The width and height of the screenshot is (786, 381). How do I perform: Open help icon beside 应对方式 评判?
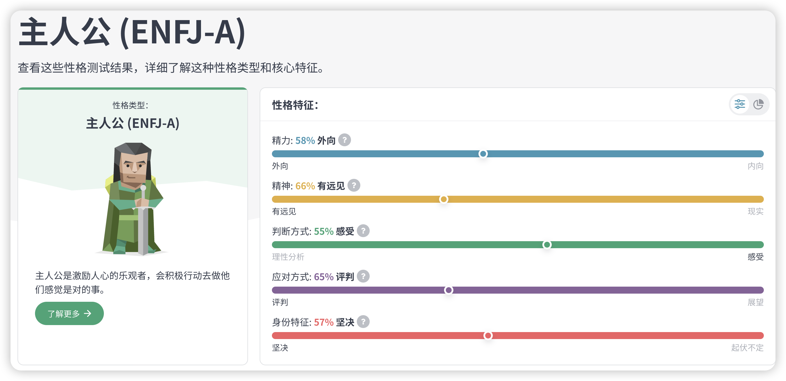point(363,276)
